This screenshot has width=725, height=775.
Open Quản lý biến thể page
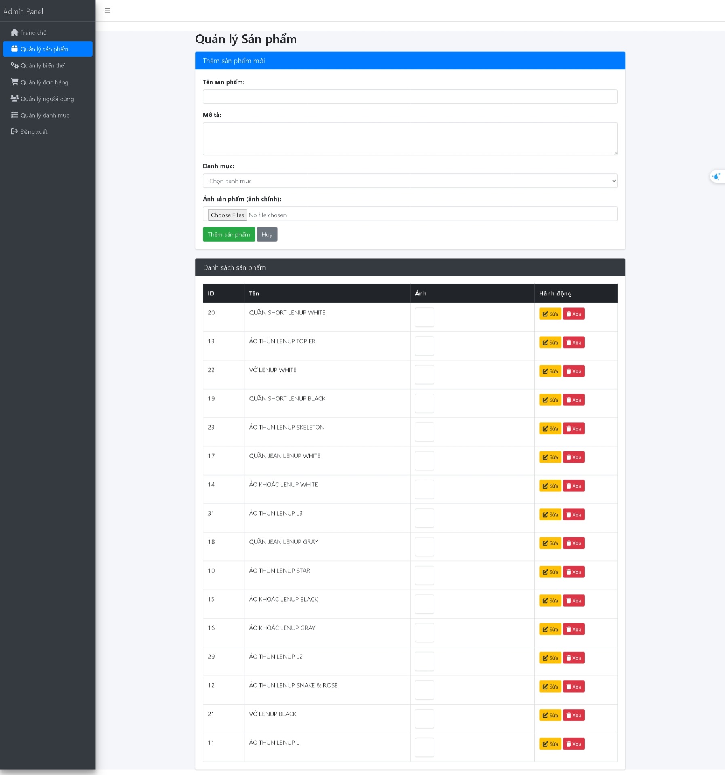coord(48,65)
